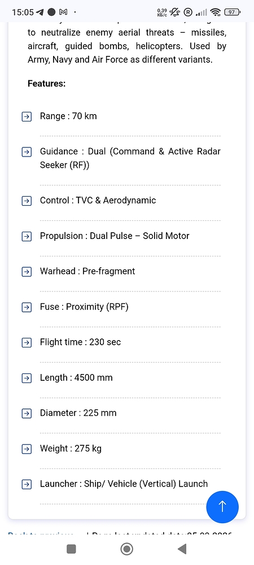Tap the blue scroll-to-top arrow button
The width and height of the screenshot is (254, 565).
(x=222, y=506)
